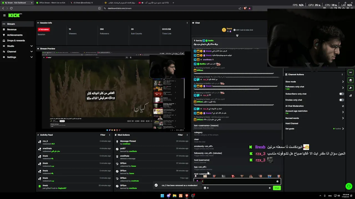Expand Set goals chevron

point(343,129)
